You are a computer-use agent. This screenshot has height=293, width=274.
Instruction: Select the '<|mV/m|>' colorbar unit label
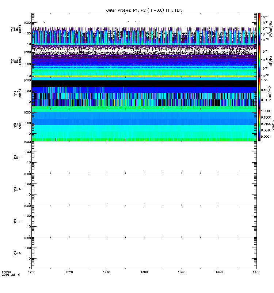coord(270,93)
